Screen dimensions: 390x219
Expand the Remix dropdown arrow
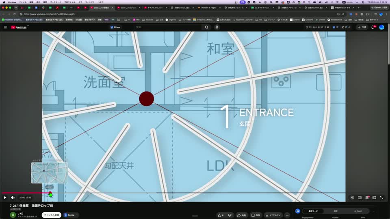(x=77, y=215)
